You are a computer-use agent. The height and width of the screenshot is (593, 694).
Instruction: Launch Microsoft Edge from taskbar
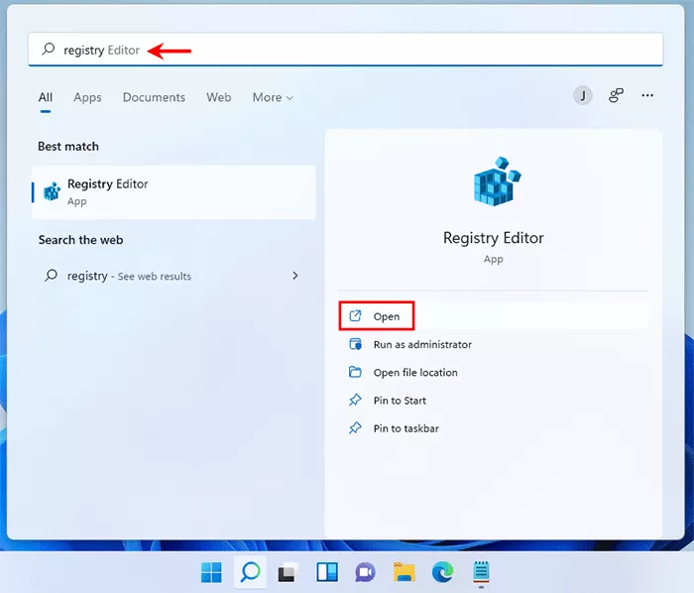[x=442, y=572]
